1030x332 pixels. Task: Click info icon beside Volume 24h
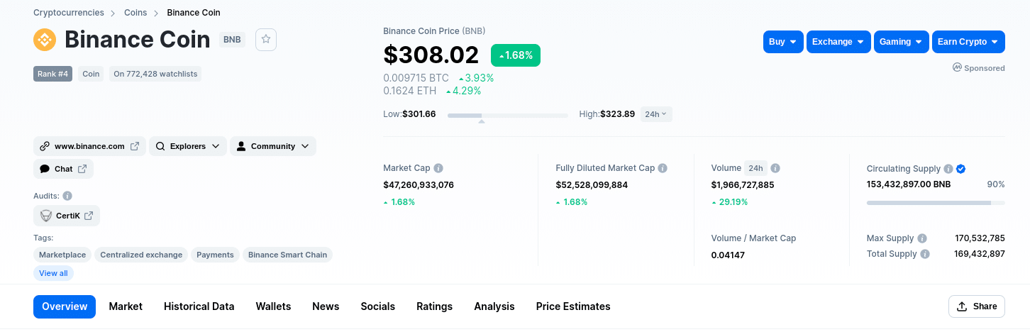click(x=775, y=168)
